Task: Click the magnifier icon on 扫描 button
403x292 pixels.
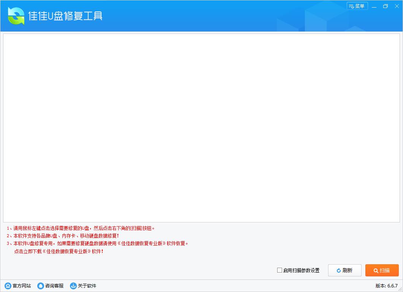Action: (376, 271)
